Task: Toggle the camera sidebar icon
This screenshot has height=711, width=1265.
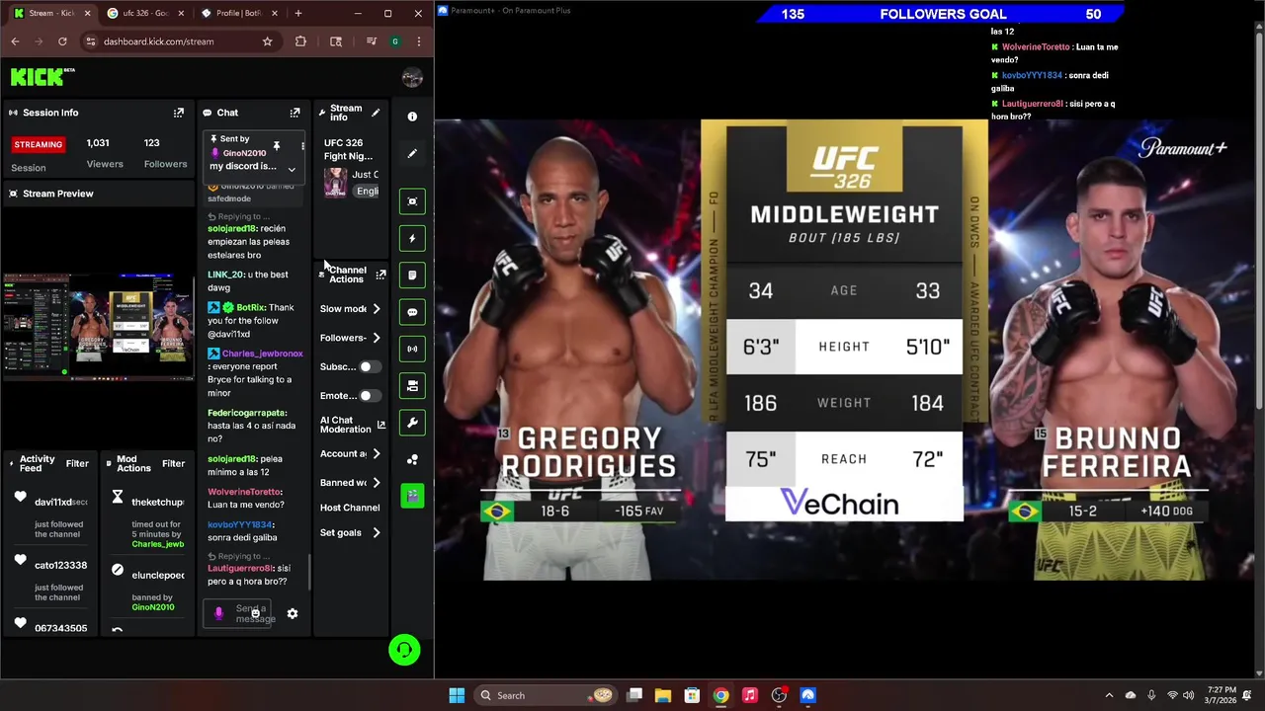Action: pos(412,386)
